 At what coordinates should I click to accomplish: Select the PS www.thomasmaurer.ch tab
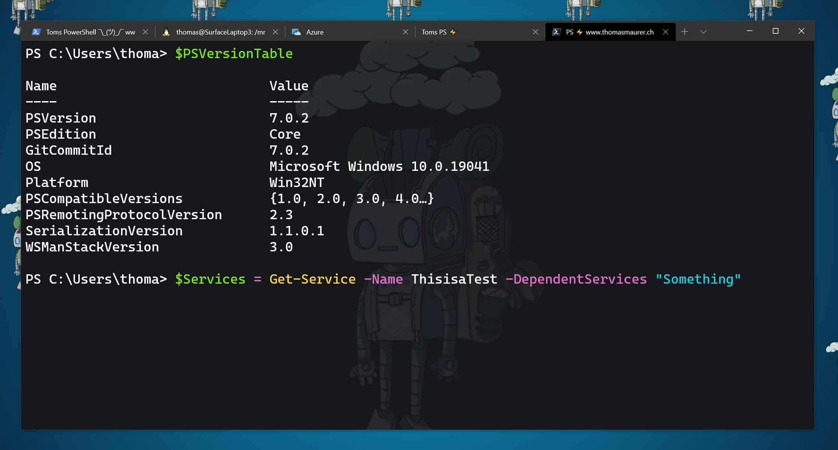tap(619, 32)
